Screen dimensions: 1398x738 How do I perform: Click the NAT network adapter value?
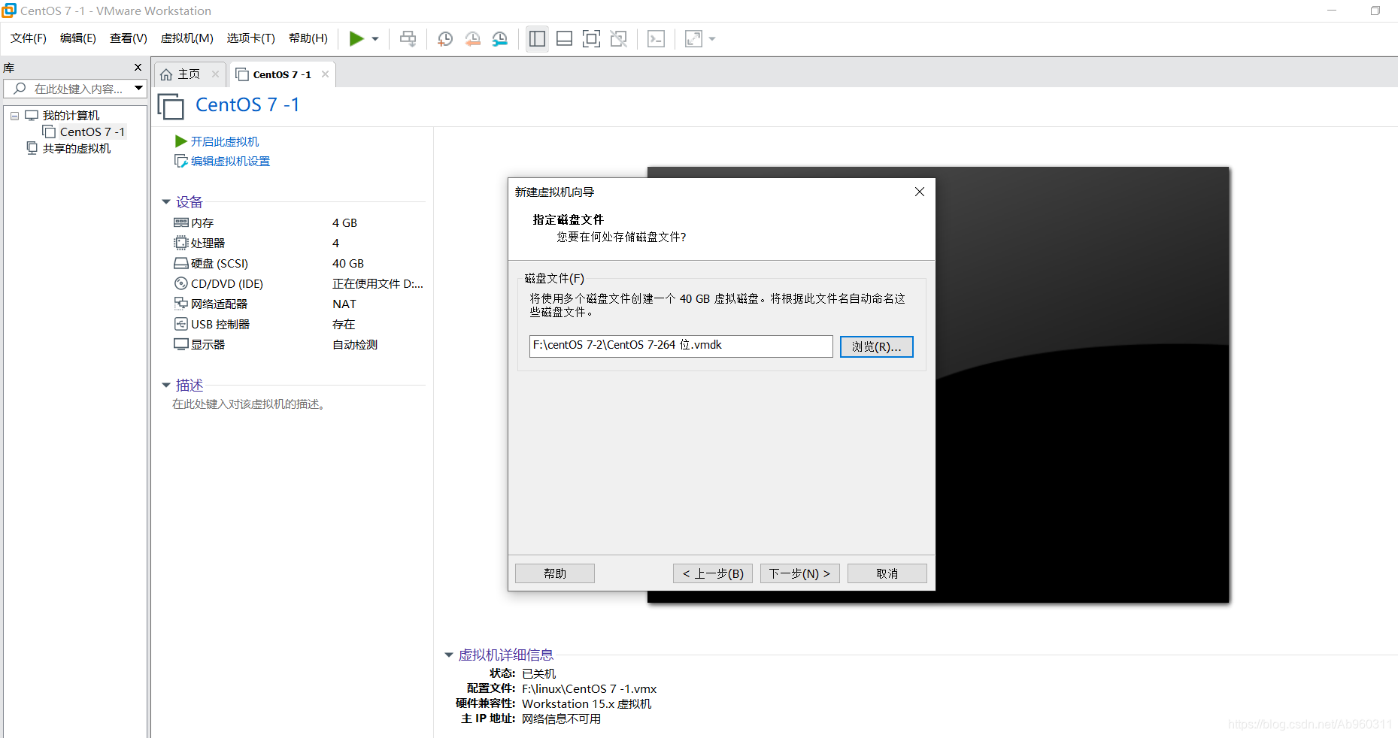(344, 304)
